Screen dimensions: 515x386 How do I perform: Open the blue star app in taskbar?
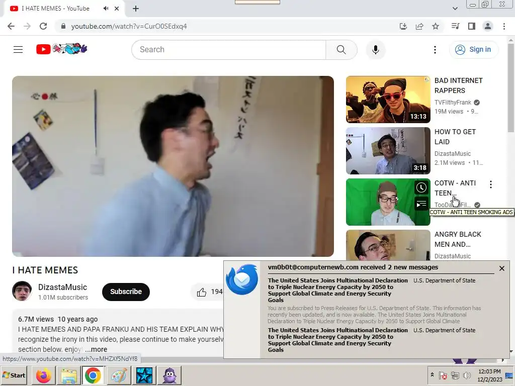[144, 375]
